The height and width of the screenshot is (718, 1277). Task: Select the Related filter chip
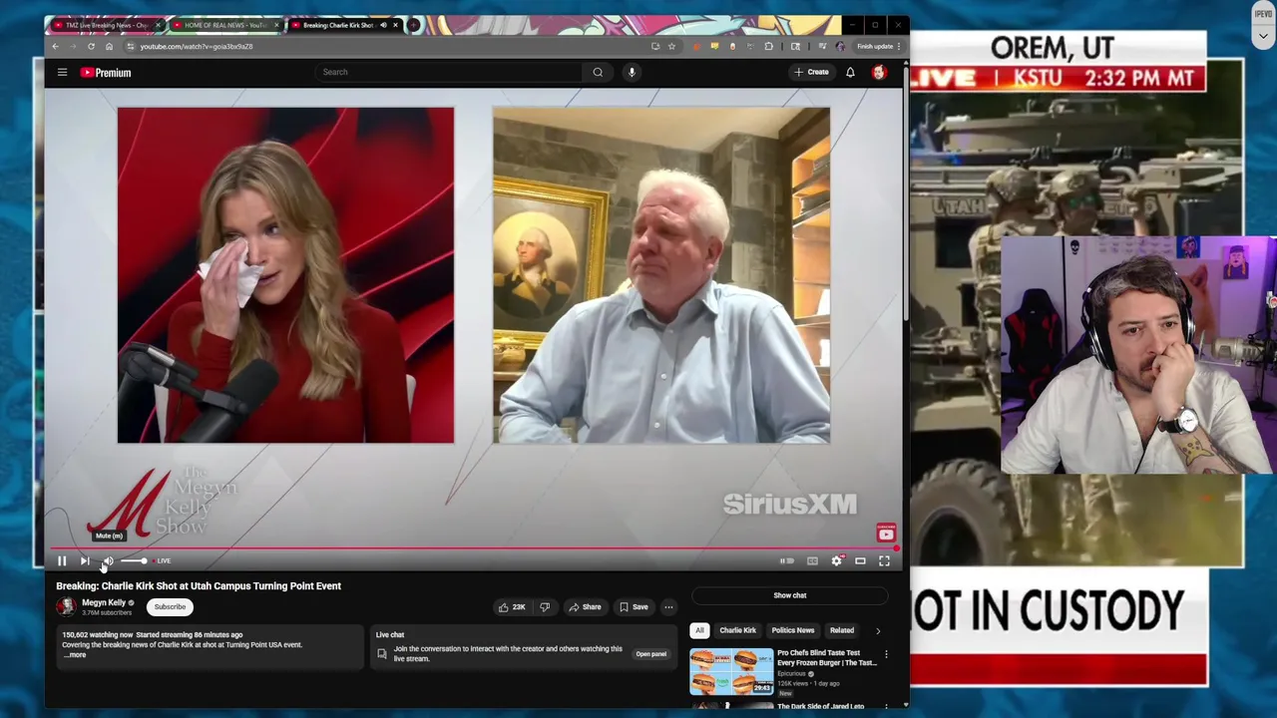pos(842,630)
